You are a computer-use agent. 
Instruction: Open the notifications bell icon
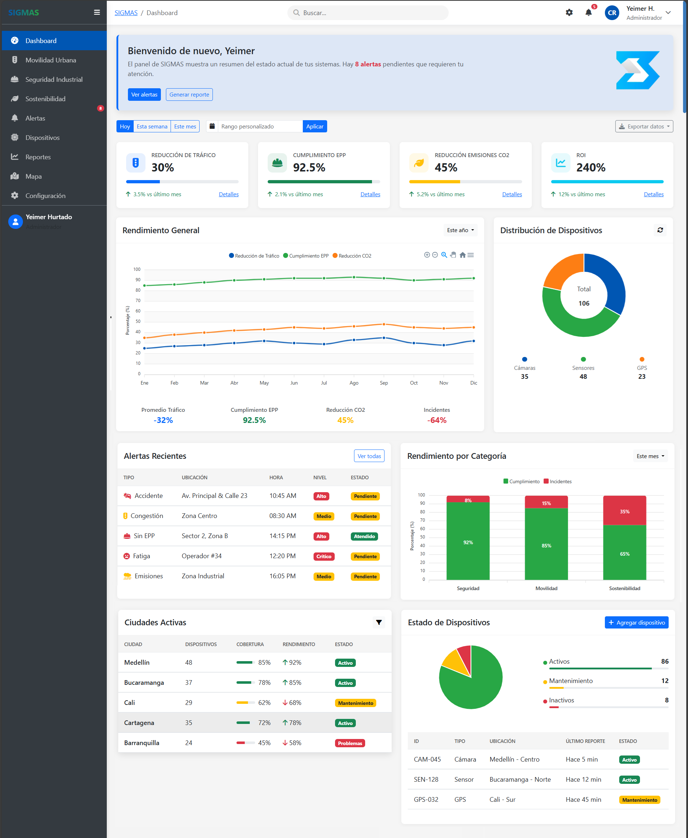coord(588,13)
